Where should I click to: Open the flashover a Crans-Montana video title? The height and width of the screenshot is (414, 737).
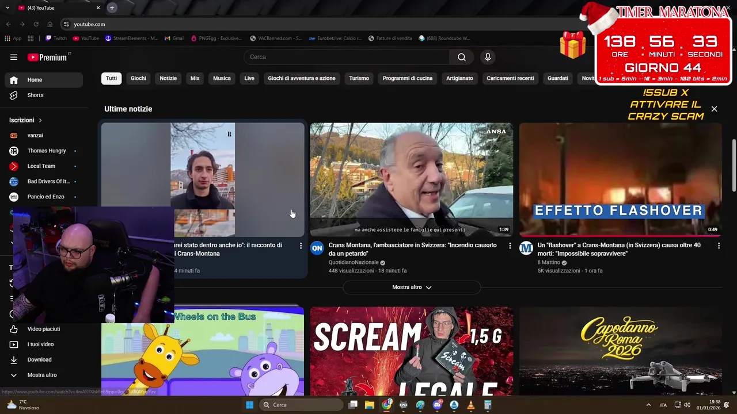click(x=619, y=249)
